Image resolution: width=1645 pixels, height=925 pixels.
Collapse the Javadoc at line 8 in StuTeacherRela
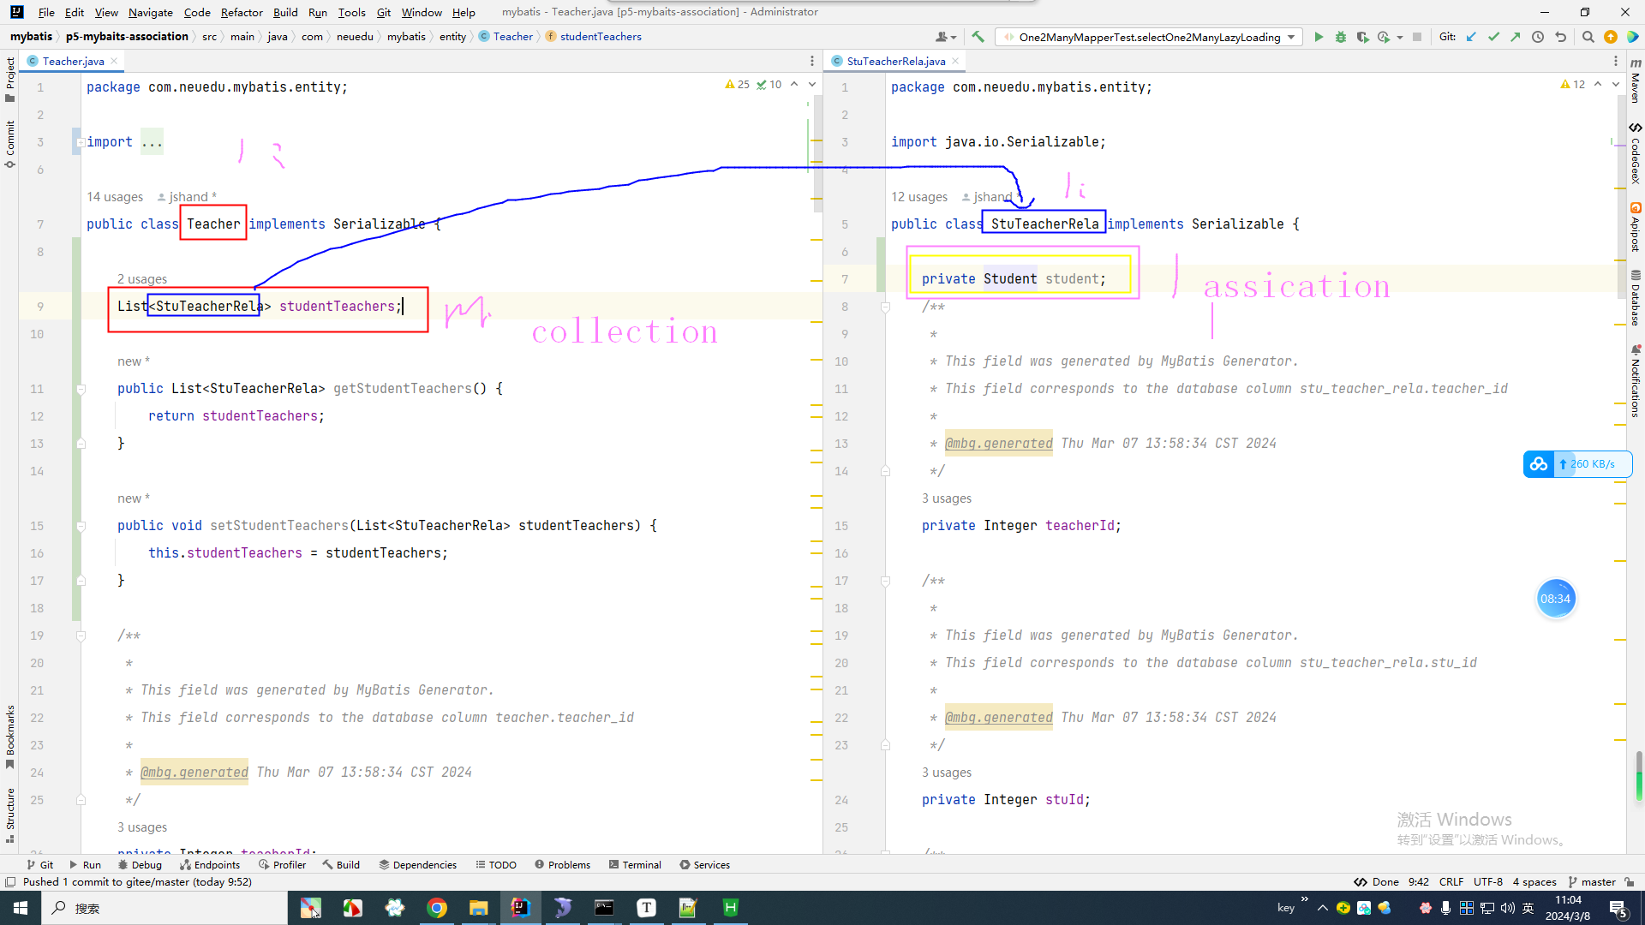(x=886, y=307)
